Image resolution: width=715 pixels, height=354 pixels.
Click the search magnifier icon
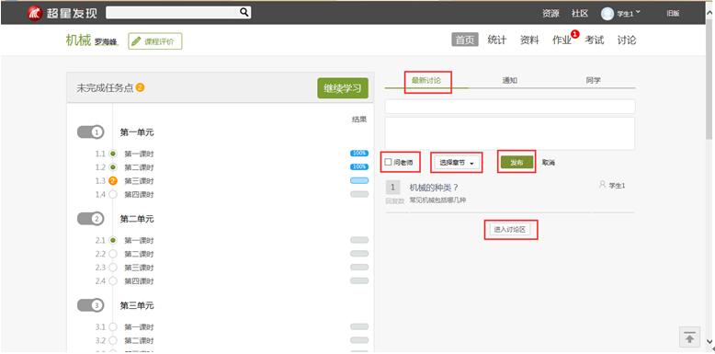click(244, 12)
